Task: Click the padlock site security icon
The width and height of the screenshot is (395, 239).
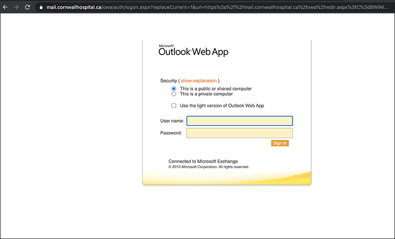Action: (x=41, y=7)
